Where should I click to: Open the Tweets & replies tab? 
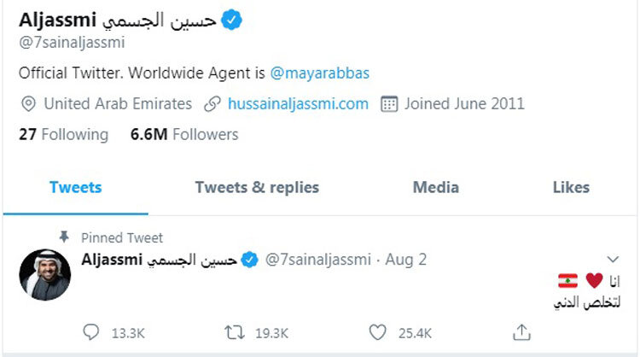click(257, 187)
